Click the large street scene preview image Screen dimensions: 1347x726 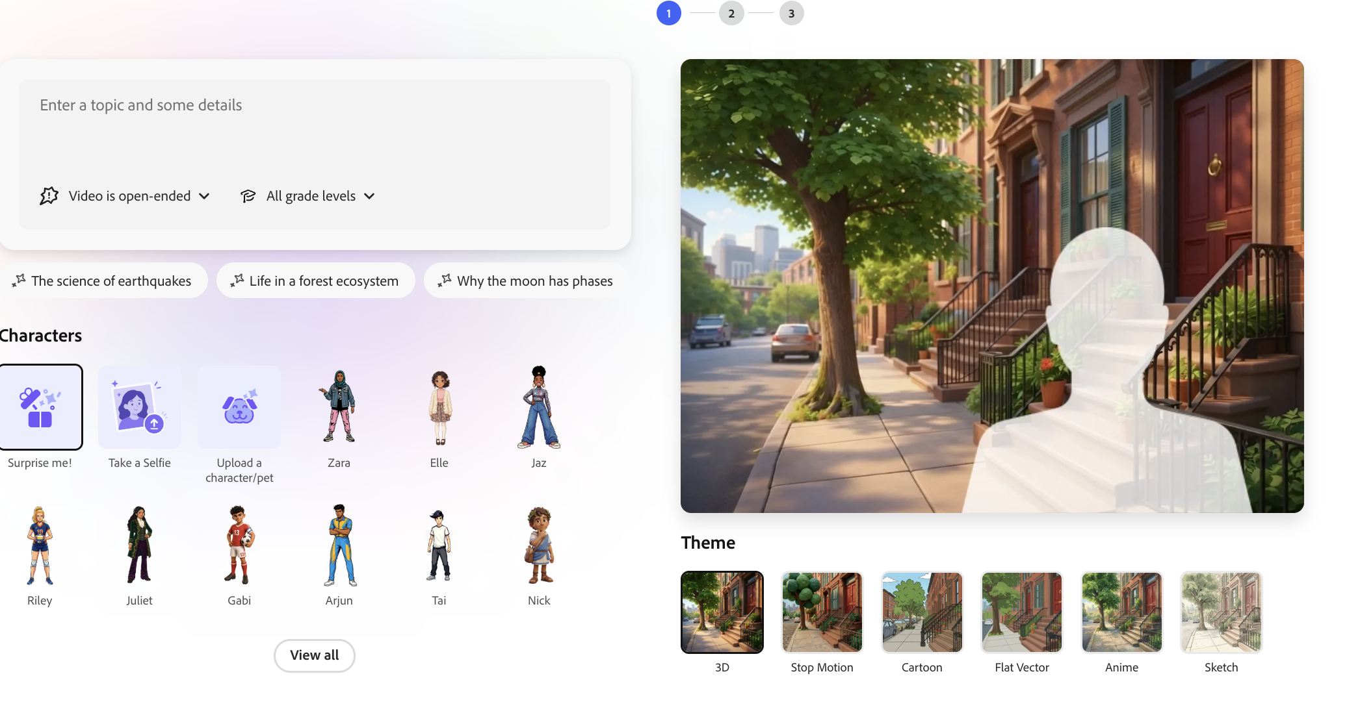tap(992, 286)
